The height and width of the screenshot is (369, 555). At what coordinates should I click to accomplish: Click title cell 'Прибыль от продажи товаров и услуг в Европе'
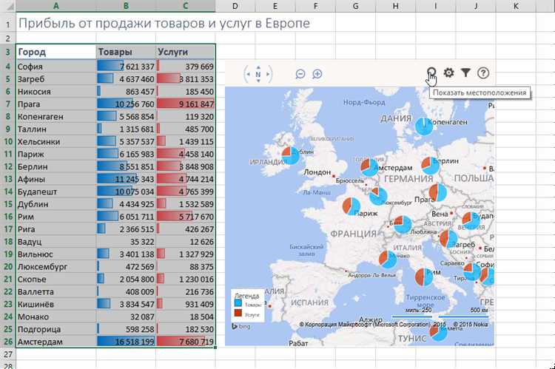[164, 24]
